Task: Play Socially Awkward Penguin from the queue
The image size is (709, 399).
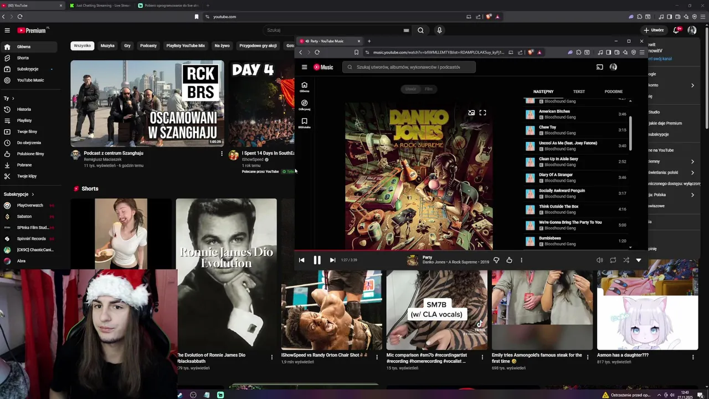Action: point(576,193)
